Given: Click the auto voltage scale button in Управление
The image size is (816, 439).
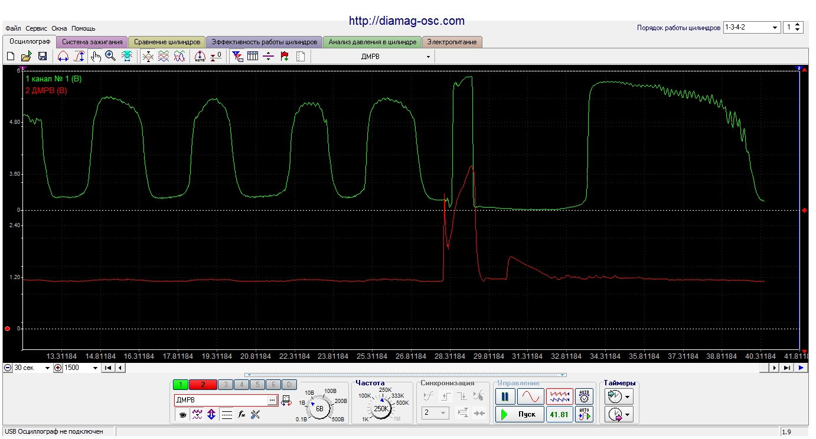Looking at the screenshot, I should click(x=585, y=396).
